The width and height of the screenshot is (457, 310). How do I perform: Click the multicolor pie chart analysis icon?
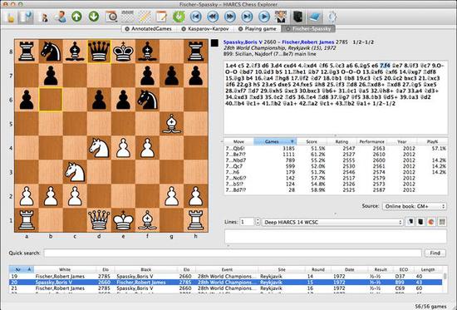[x=431, y=222]
